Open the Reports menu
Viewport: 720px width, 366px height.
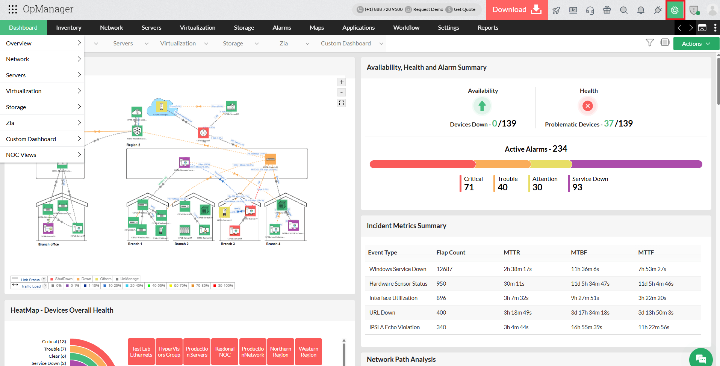tap(488, 28)
